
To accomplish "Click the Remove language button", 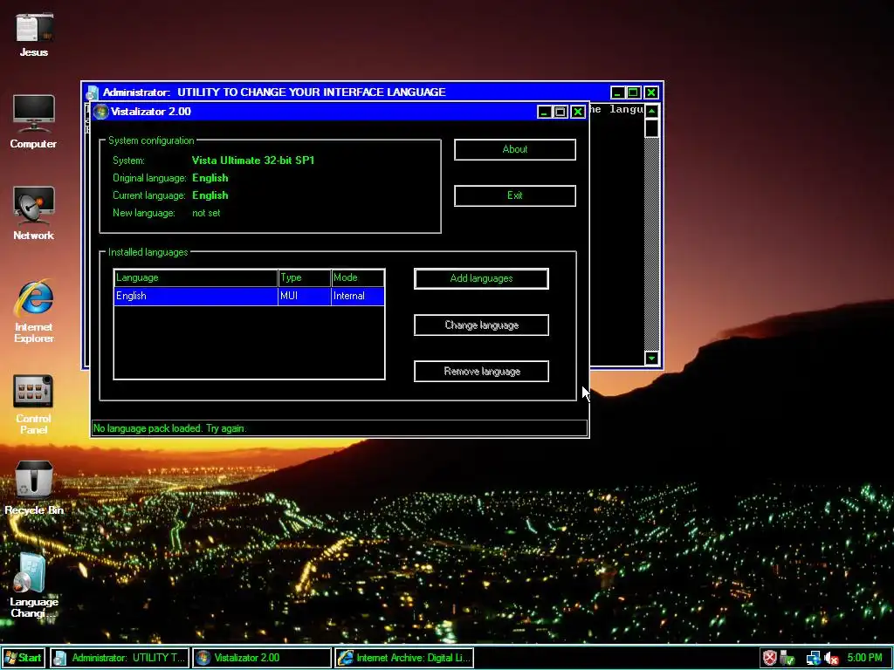I will [481, 372].
